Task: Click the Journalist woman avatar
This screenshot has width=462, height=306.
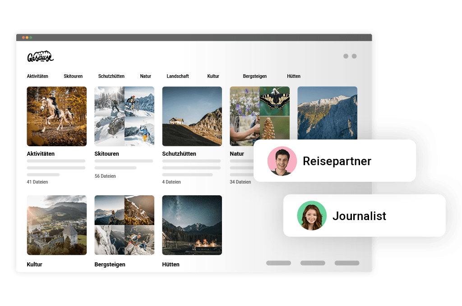Action: [x=312, y=216]
